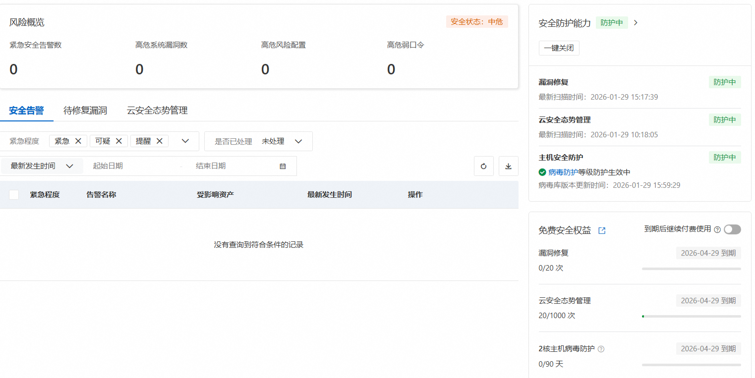
Task: Click 防护中 status for right-panel 云安全态势管理
Action: tap(725, 120)
